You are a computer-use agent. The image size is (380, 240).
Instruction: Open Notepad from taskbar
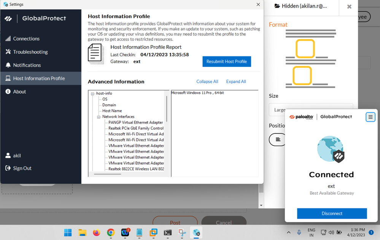(139, 233)
